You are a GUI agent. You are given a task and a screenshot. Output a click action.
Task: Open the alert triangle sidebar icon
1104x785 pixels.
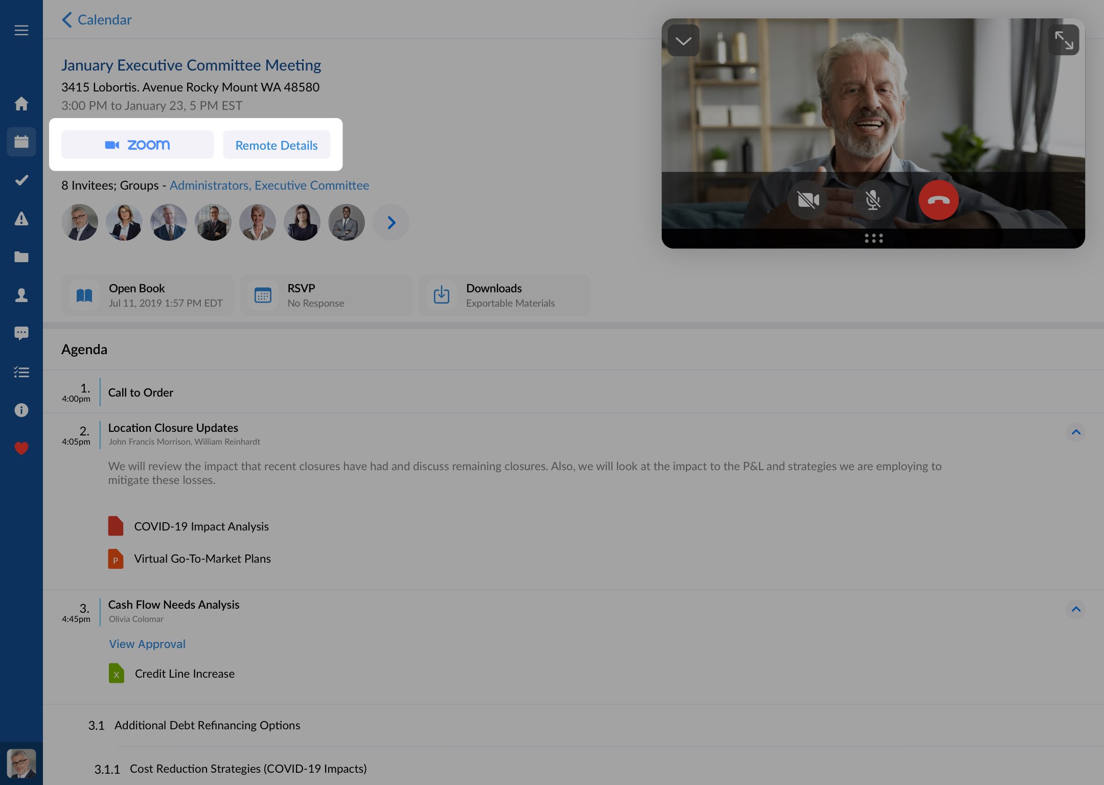21,219
